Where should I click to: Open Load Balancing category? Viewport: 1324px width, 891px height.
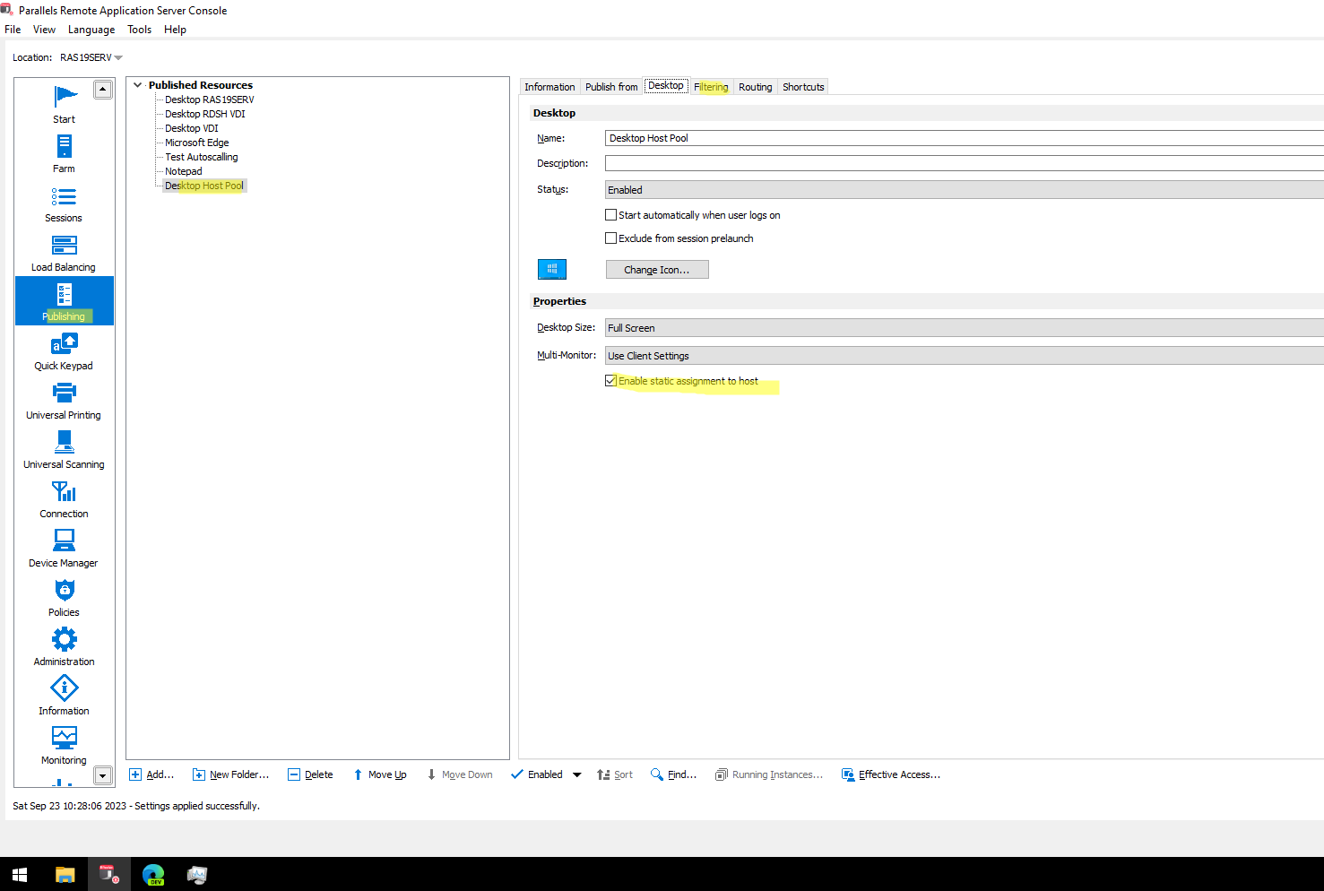coord(64,252)
